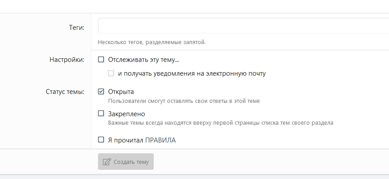
Task: Click the Настройки section label
Action: pos(67,60)
